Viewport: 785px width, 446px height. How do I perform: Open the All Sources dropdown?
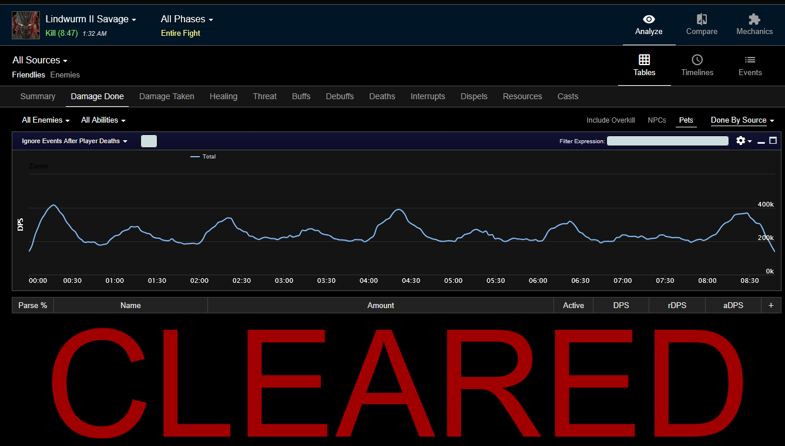pos(40,60)
